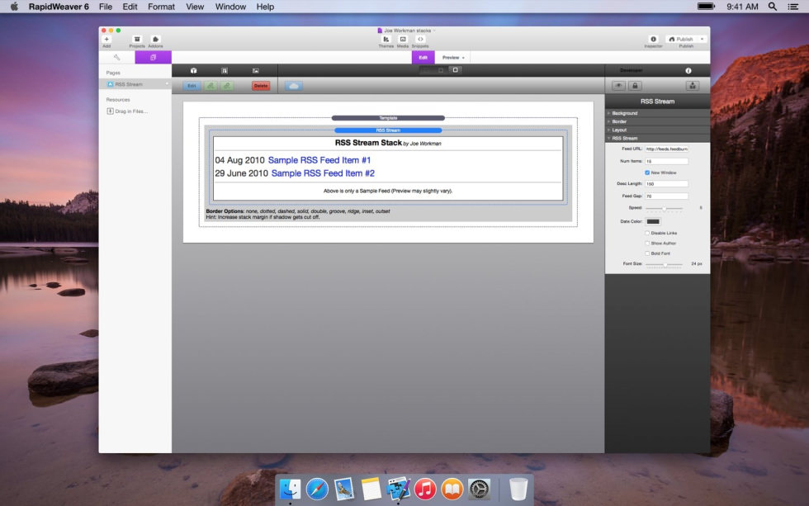Screen dimensions: 809x506
Task: Open Notification Center list icon
Action: (x=793, y=7)
